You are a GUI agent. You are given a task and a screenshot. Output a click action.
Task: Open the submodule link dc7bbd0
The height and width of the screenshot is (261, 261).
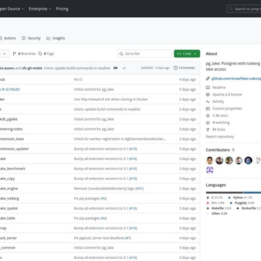[10, 90]
